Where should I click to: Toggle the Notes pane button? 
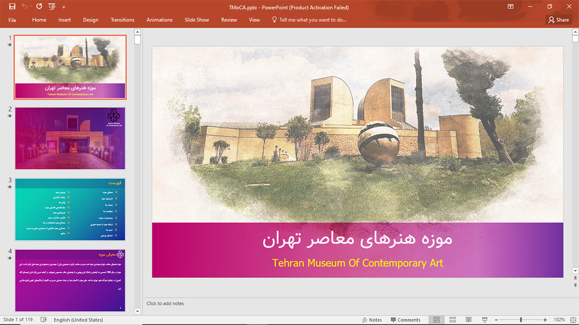pyautogui.click(x=372, y=320)
